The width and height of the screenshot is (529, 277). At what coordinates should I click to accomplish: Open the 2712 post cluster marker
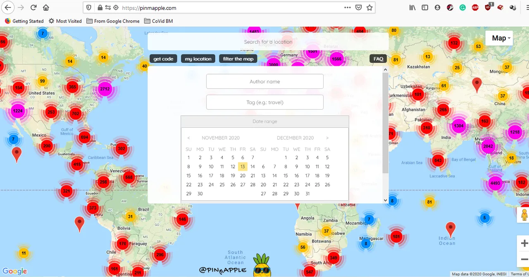(x=105, y=88)
